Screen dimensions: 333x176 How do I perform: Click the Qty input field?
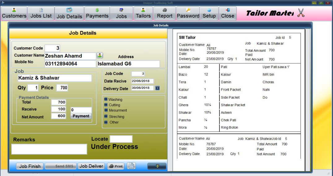click(x=33, y=88)
